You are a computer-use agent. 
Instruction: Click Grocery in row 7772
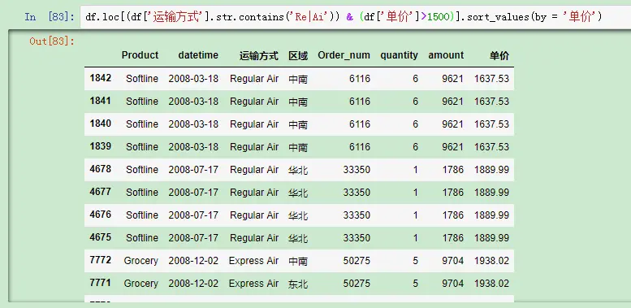140,261
